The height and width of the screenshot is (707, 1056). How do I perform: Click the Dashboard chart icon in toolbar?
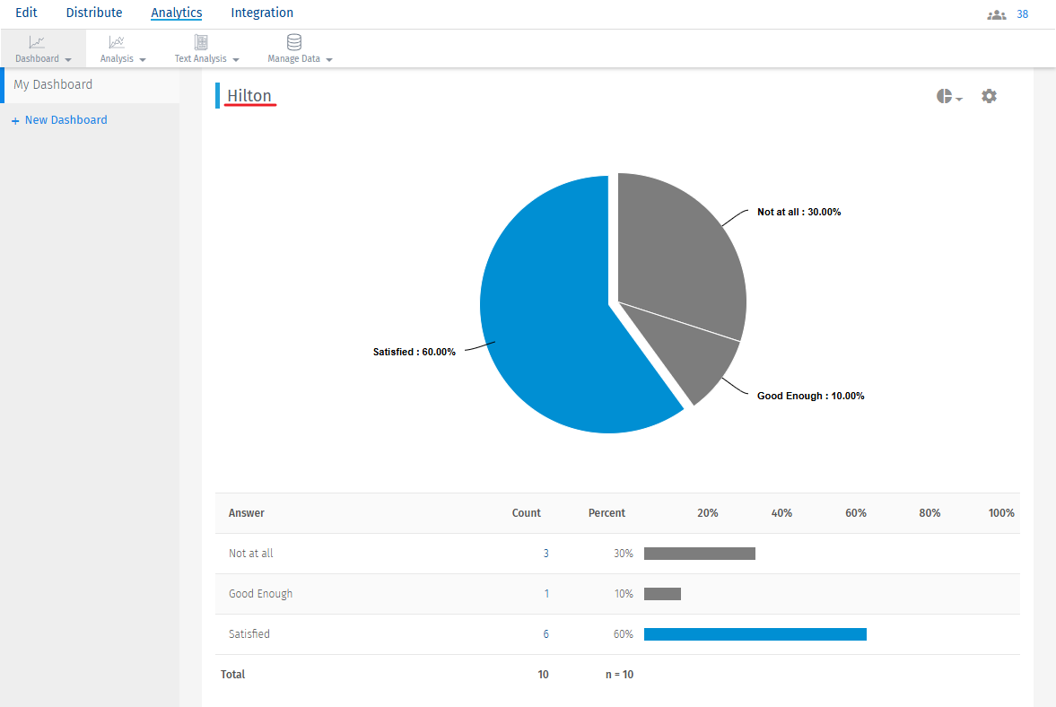tap(37, 41)
